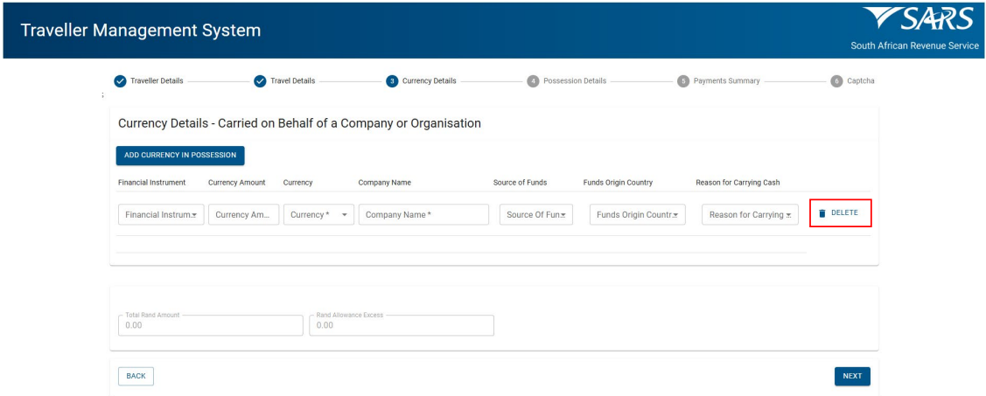Click the Next button
Image resolution: width=986 pixels, height=396 pixels.
point(852,376)
